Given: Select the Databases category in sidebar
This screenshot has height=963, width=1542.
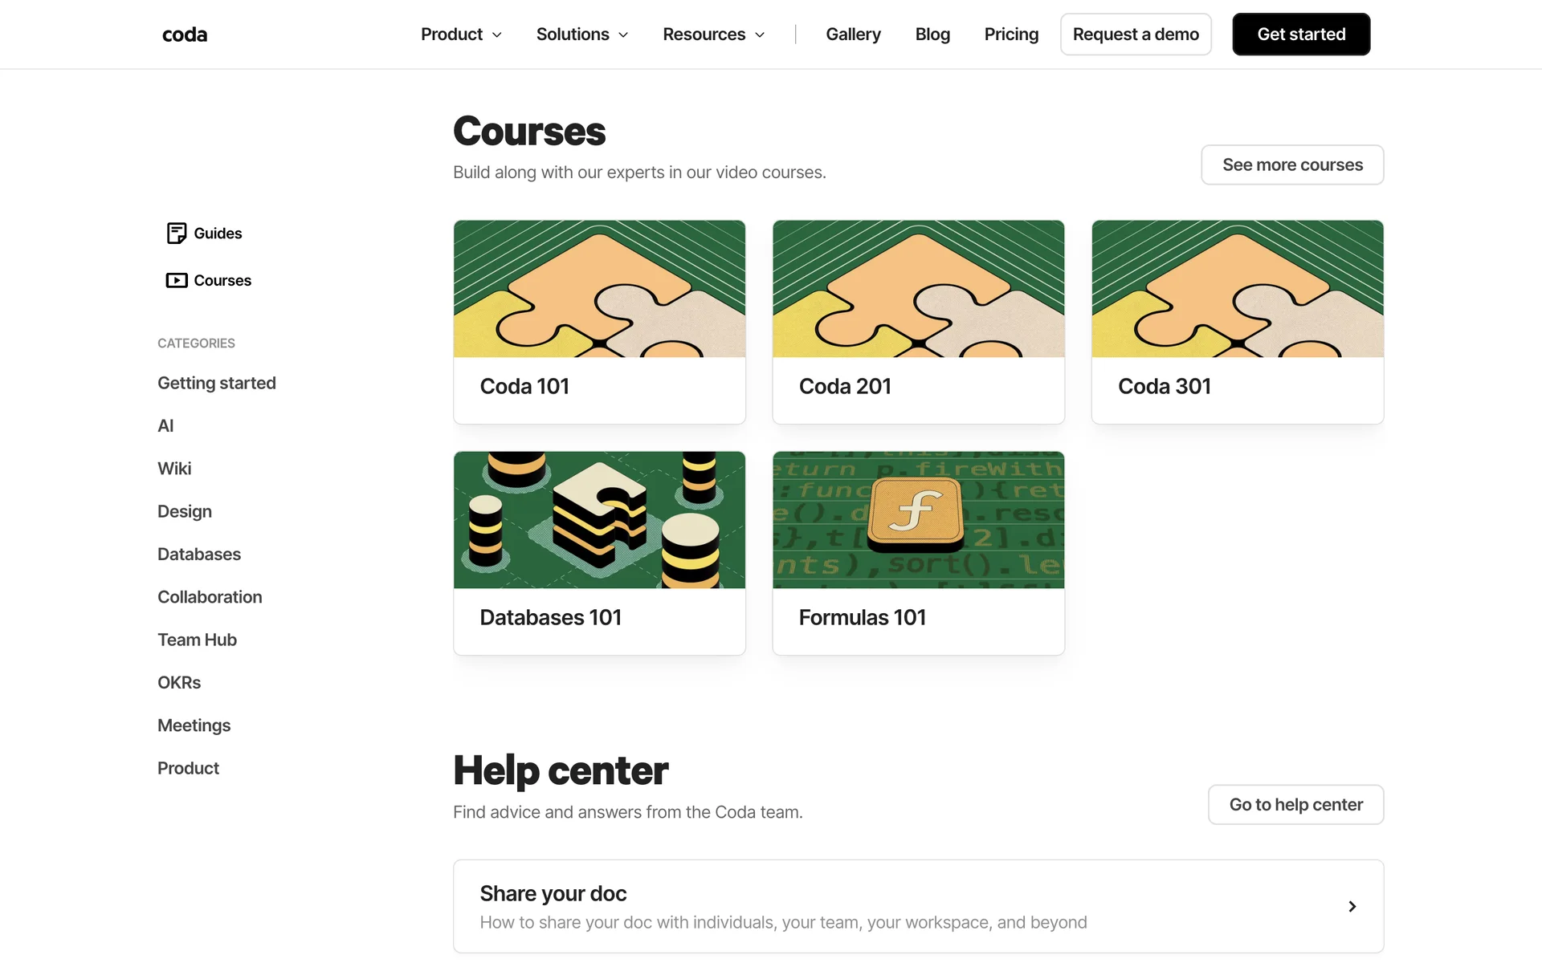Looking at the screenshot, I should (199, 554).
